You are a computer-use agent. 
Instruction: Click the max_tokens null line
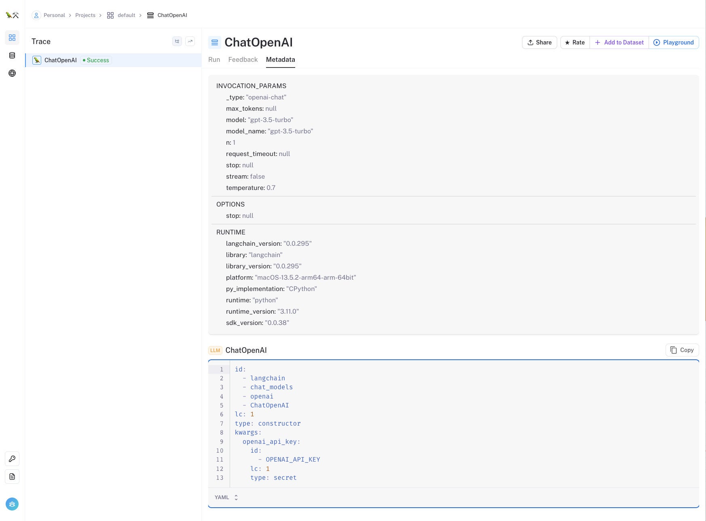tap(251, 108)
